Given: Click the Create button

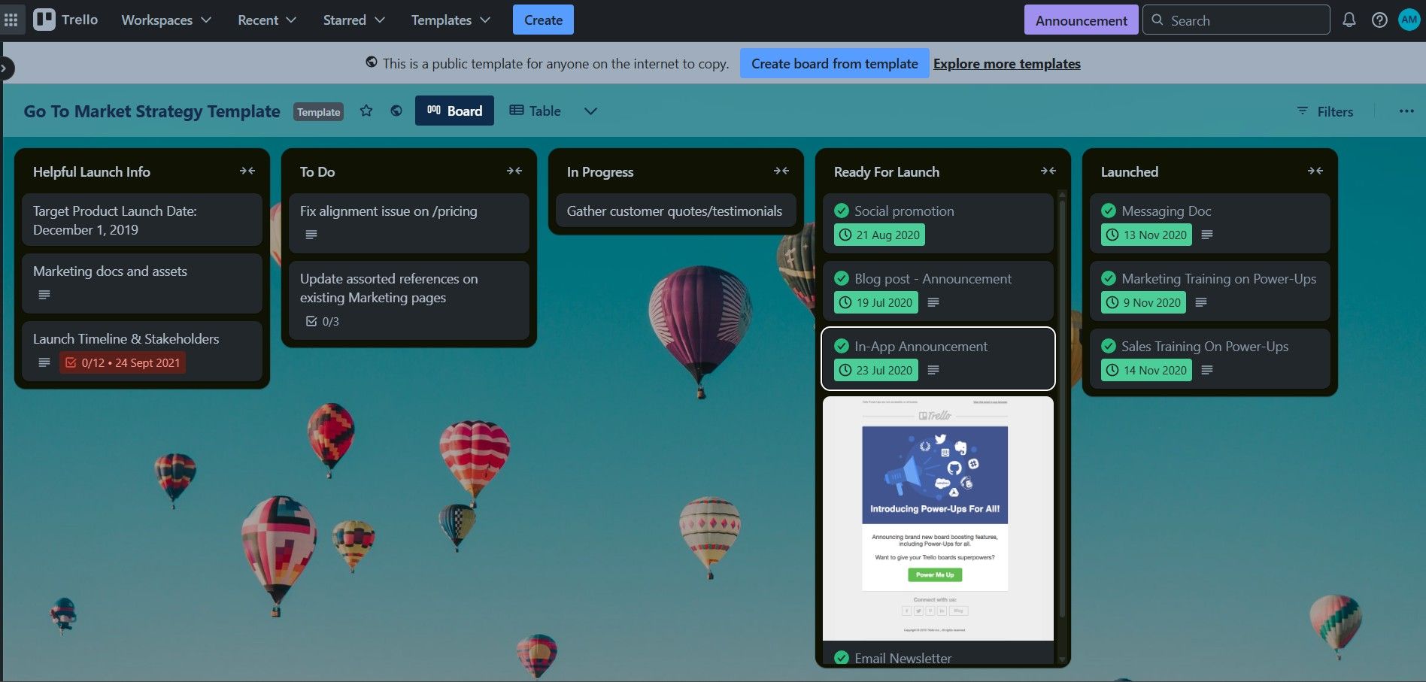Looking at the screenshot, I should [543, 20].
